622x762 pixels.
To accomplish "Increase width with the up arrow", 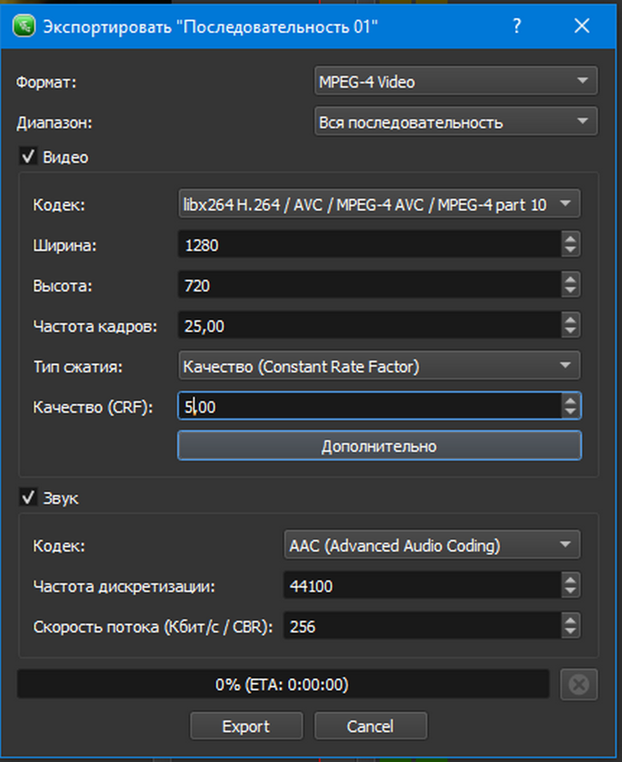I will tap(571, 239).
